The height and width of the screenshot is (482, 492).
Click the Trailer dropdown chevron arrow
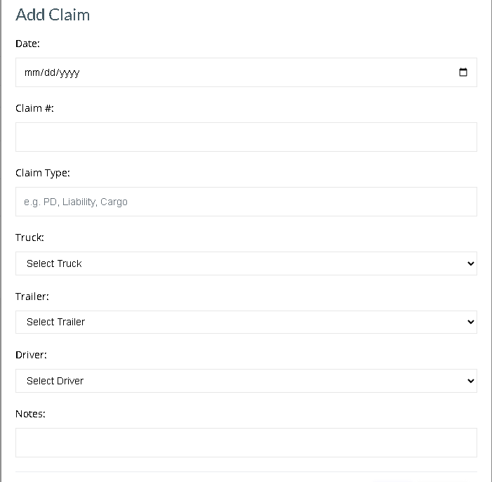point(470,322)
